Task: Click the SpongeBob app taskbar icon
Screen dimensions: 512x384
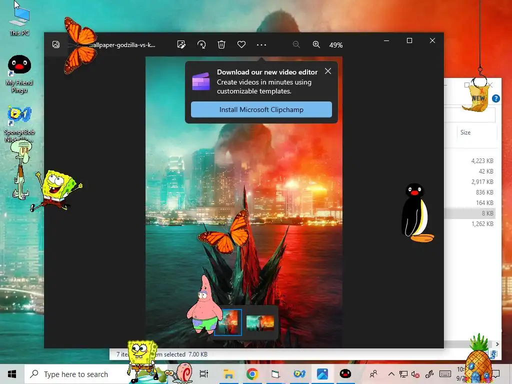Action: 299,374
